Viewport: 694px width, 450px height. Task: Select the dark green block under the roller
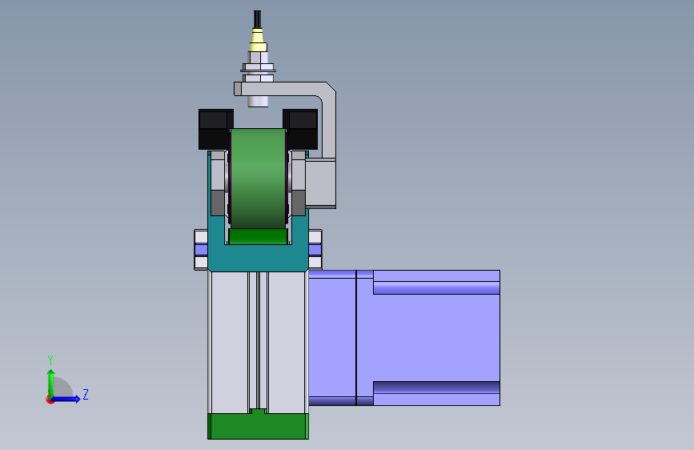coord(258,236)
